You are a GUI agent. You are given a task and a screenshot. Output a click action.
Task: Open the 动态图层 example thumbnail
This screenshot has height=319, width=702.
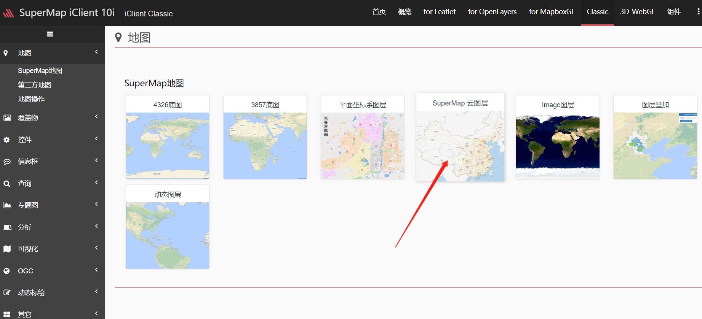pos(168,235)
